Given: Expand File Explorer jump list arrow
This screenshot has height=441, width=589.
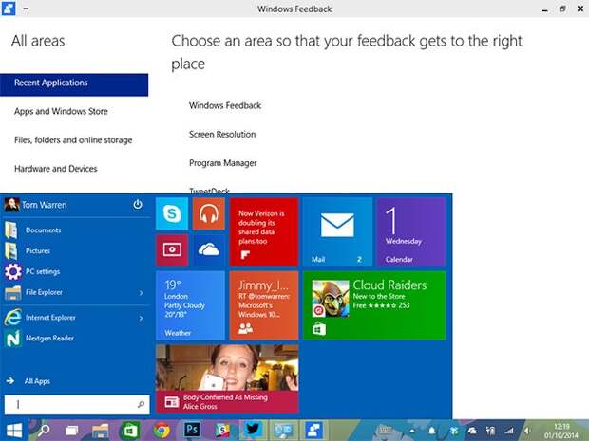Looking at the screenshot, I should pyautogui.click(x=142, y=293).
